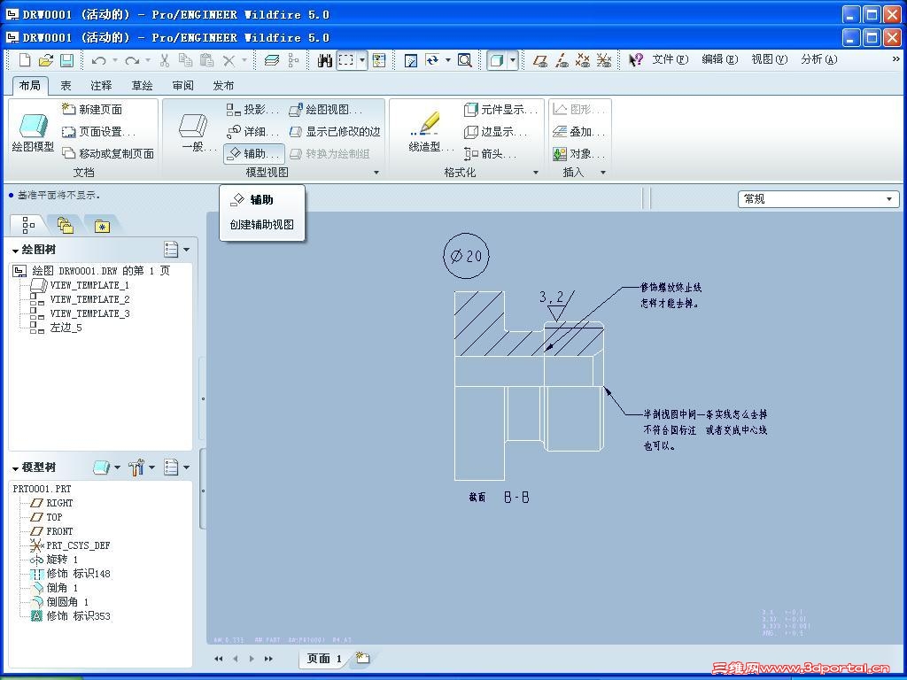Open the 编辑(E) menu

pos(719,59)
